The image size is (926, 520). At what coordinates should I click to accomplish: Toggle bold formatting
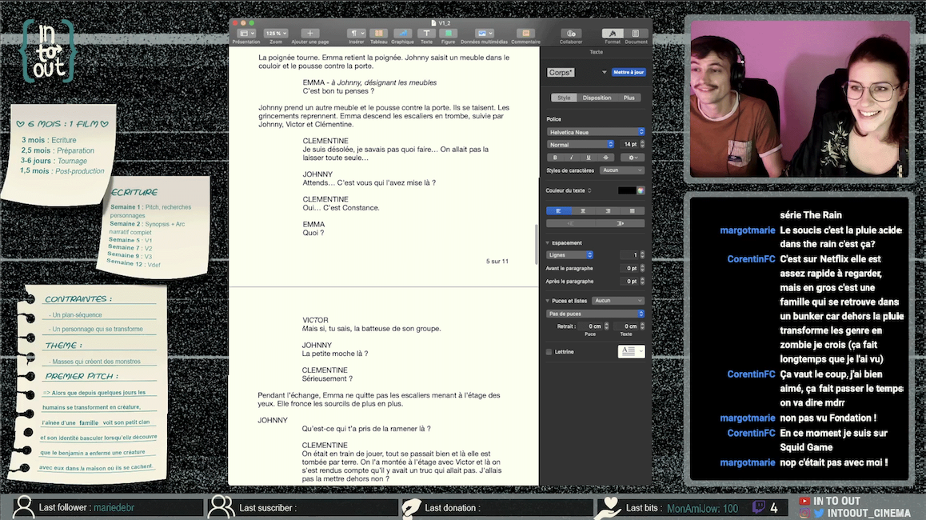coord(555,158)
